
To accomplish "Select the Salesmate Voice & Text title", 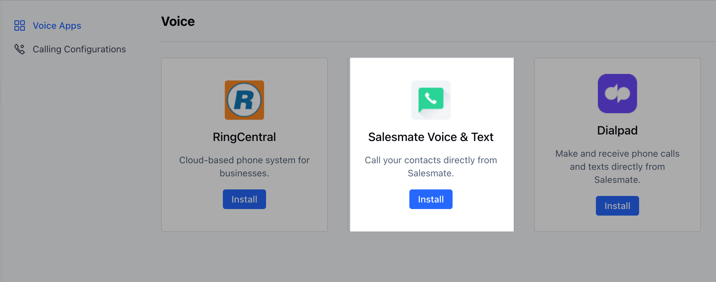I will [x=431, y=137].
